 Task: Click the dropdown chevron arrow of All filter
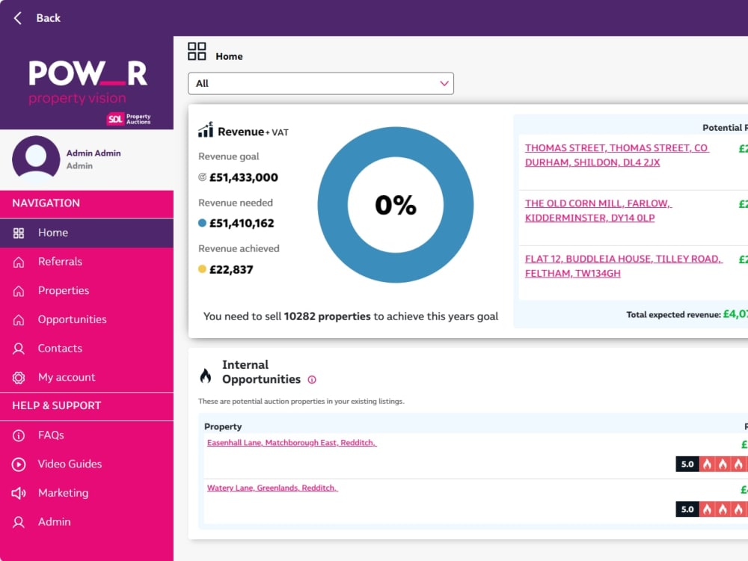tap(444, 84)
